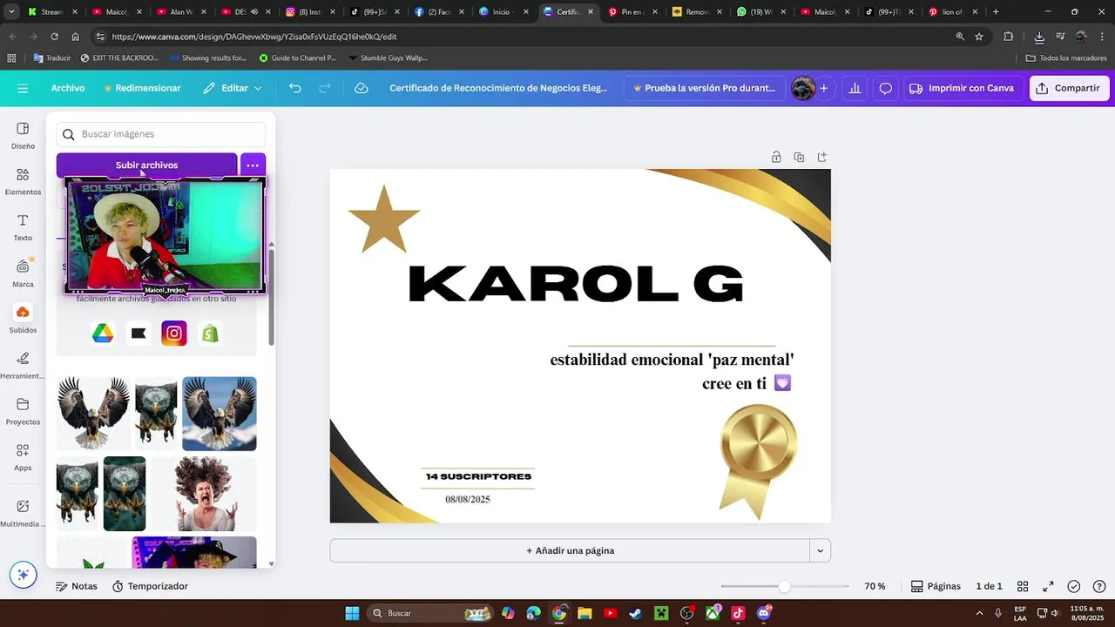This screenshot has width=1115, height=627.
Task: Click the Compartir button
Action: coord(1070,88)
